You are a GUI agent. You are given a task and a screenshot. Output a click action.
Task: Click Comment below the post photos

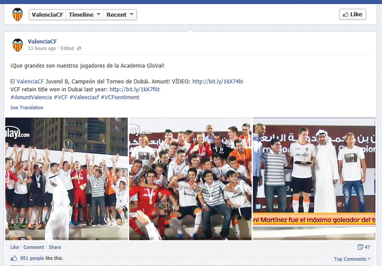click(x=33, y=248)
